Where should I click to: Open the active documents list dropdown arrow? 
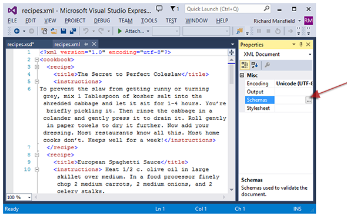pos(232,44)
